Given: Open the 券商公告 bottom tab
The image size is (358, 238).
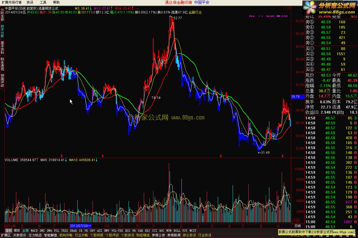Looking at the screenshot, I should pos(158,235).
